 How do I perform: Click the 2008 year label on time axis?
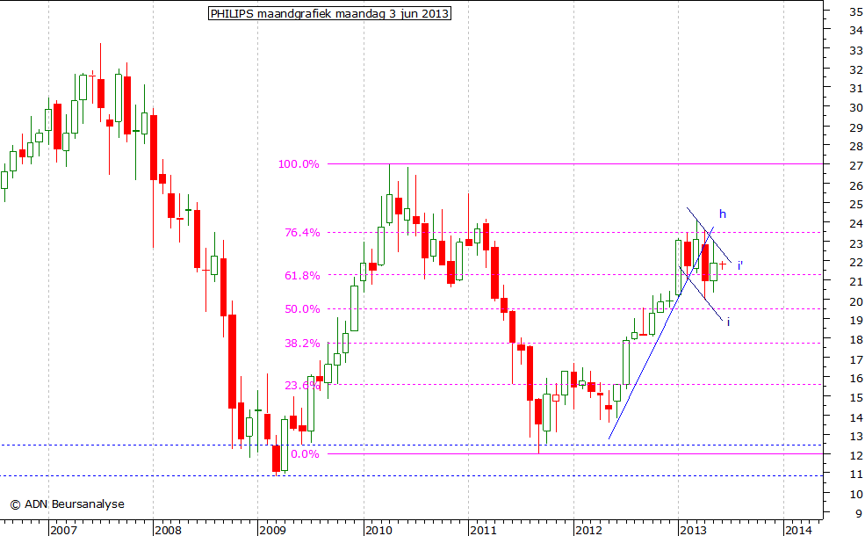coord(168,530)
